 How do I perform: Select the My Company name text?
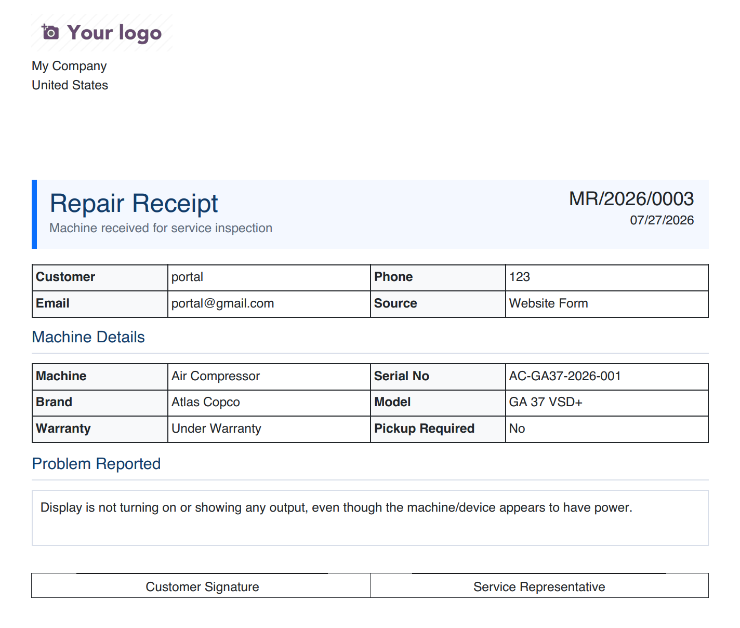(69, 66)
